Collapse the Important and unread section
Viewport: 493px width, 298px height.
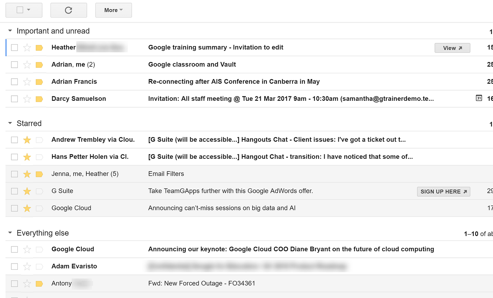click(x=10, y=31)
